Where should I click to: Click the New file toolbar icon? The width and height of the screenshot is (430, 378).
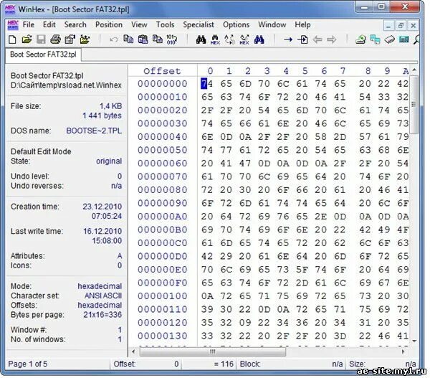click(12, 39)
